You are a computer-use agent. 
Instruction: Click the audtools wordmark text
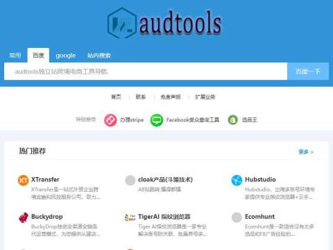tap(180, 23)
